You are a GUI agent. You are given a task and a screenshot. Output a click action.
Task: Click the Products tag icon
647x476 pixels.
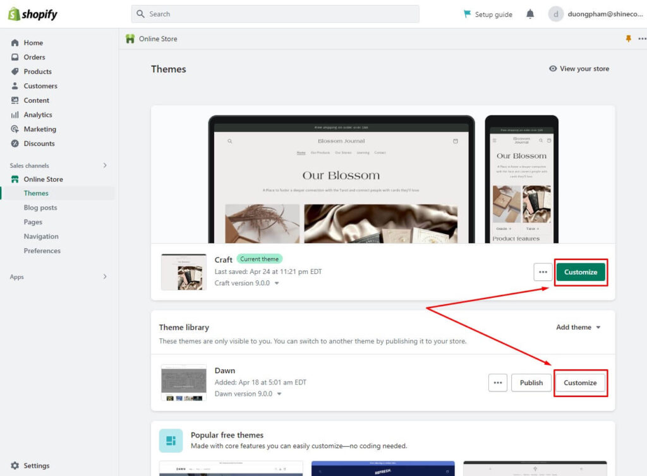pyautogui.click(x=15, y=72)
